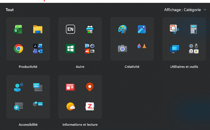Launch the EndNote EN icon

coord(70,29)
